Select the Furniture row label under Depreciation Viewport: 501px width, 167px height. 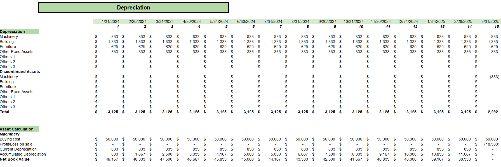point(8,47)
